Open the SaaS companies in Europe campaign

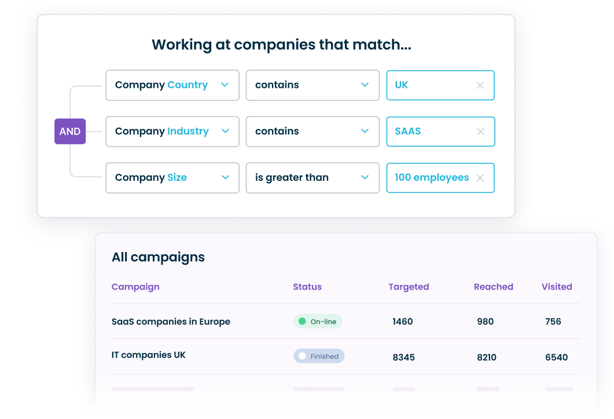[x=171, y=321]
